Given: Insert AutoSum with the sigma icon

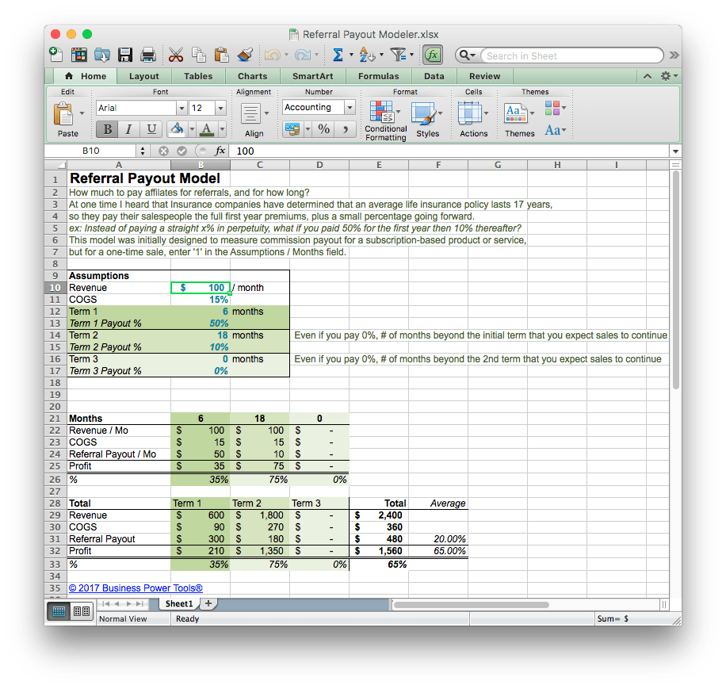Looking at the screenshot, I should click(x=338, y=55).
